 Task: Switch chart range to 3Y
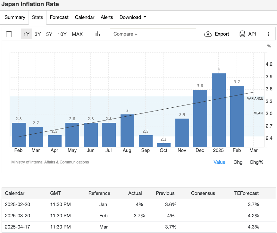[x=38, y=34]
